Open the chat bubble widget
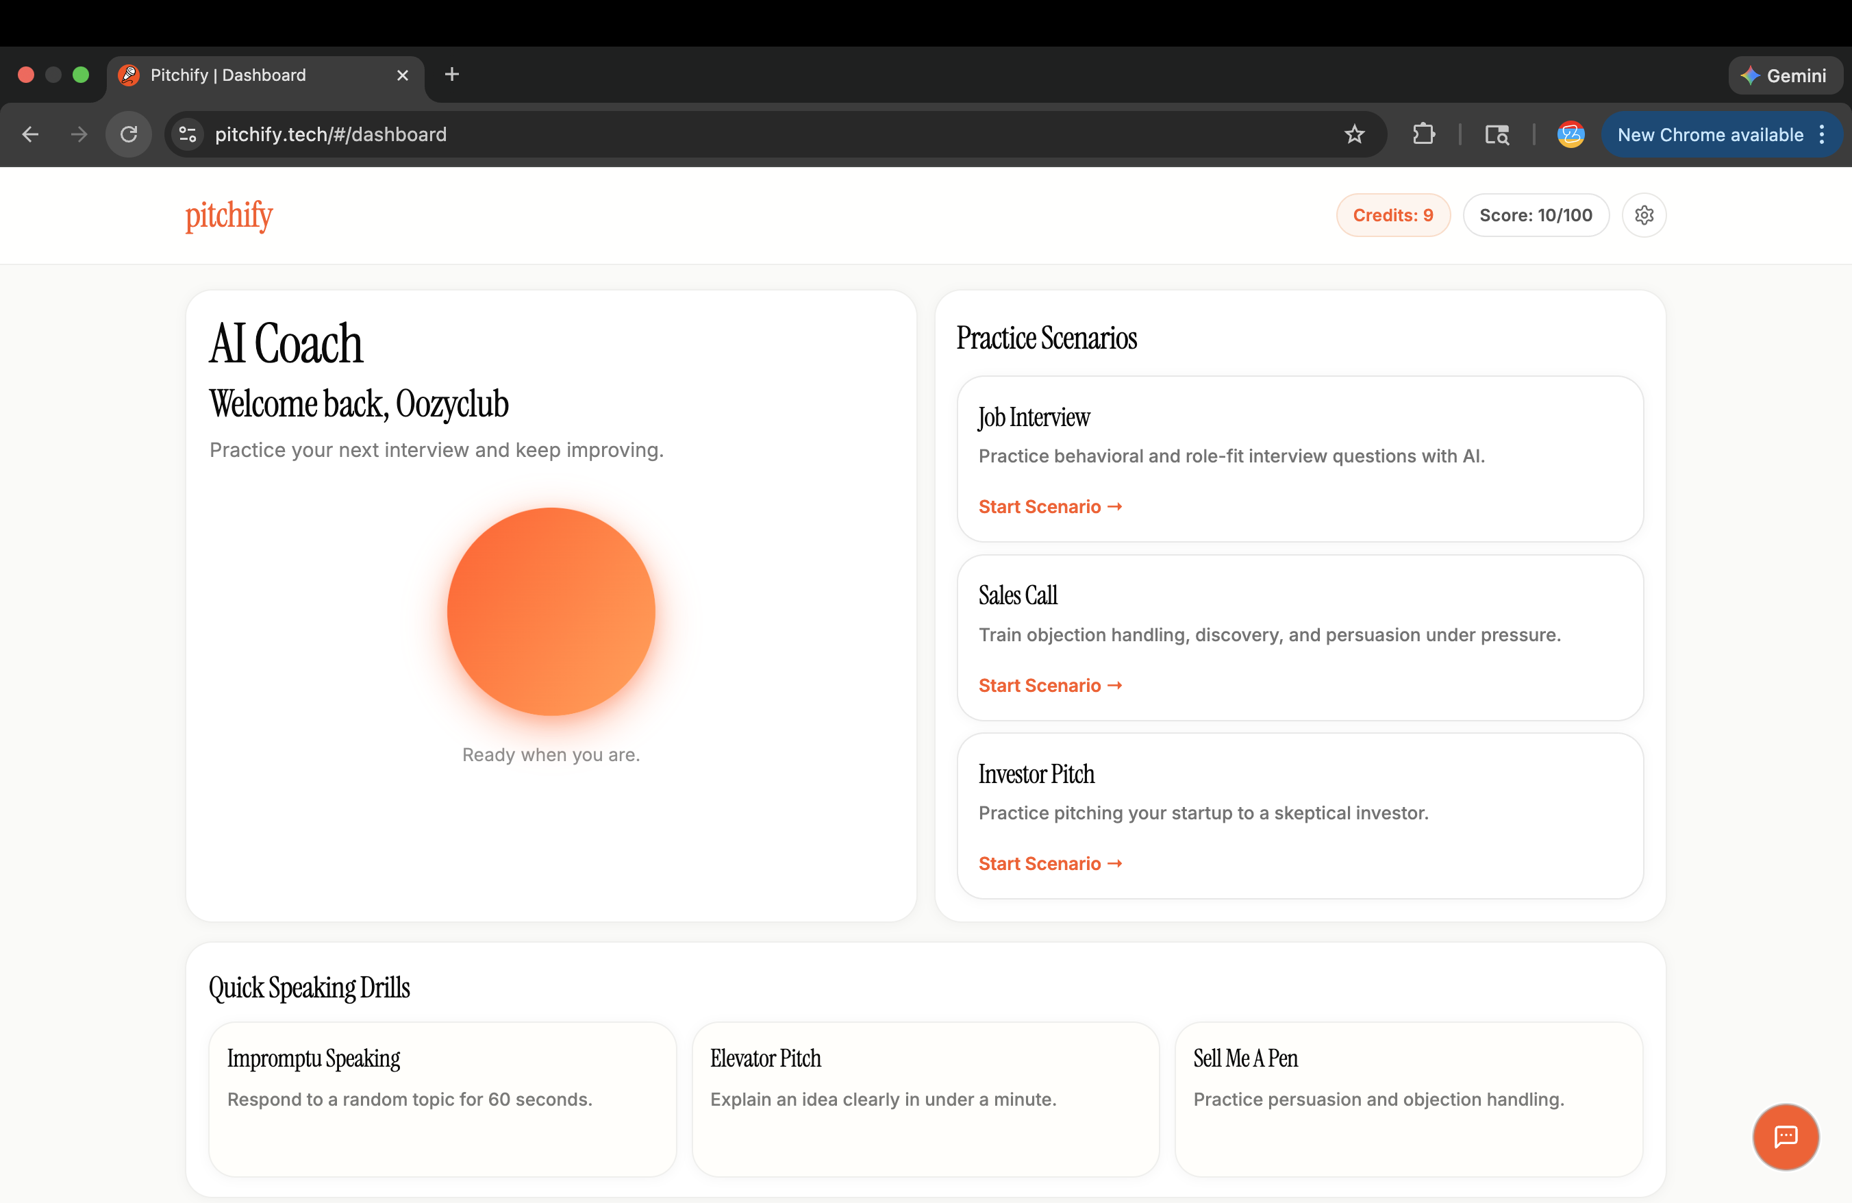This screenshot has width=1852, height=1203. pyautogui.click(x=1785, y=1136)
